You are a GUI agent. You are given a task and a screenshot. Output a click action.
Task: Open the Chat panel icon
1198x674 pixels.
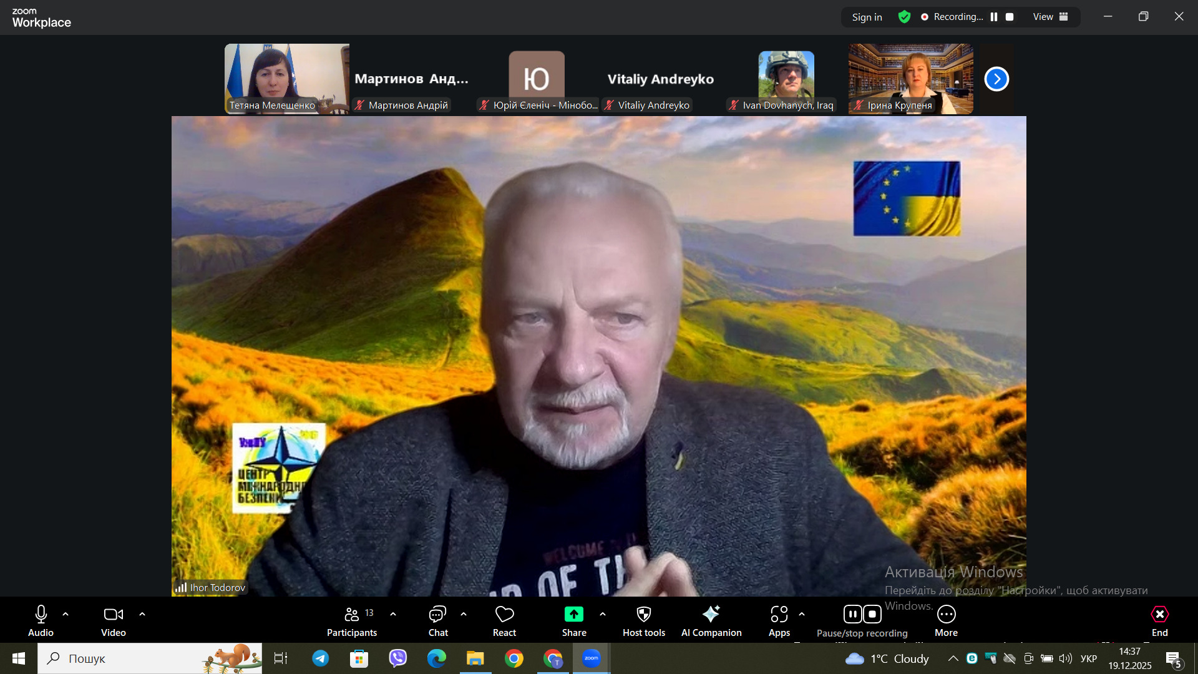(437, 615)
